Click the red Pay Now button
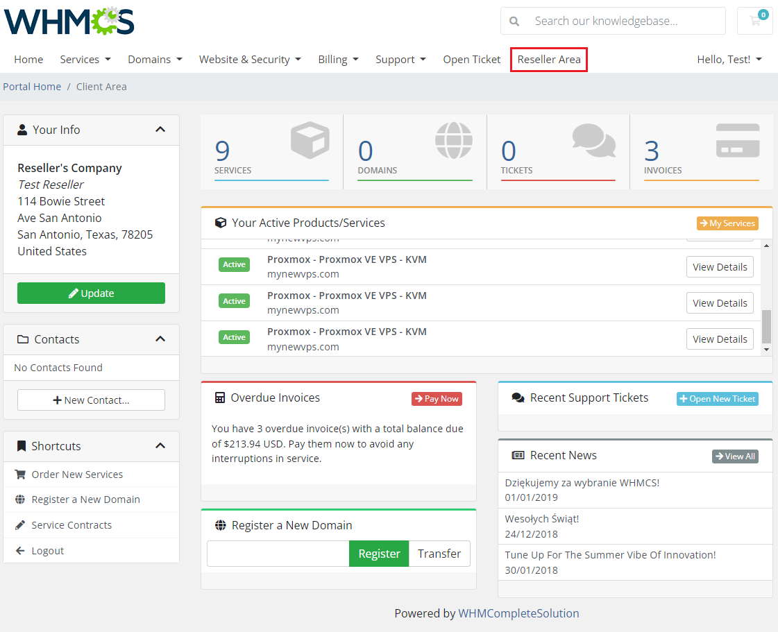Screen dimensions: 778x632 point(437,399)
